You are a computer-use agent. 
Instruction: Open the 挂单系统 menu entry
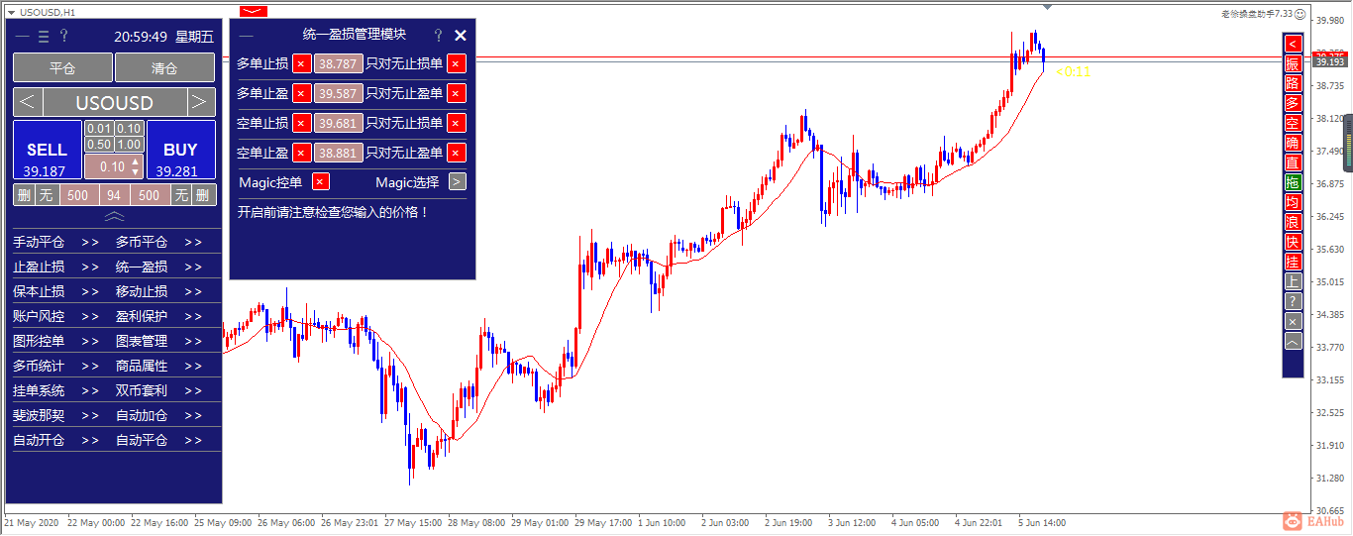(x=39, y=391)
